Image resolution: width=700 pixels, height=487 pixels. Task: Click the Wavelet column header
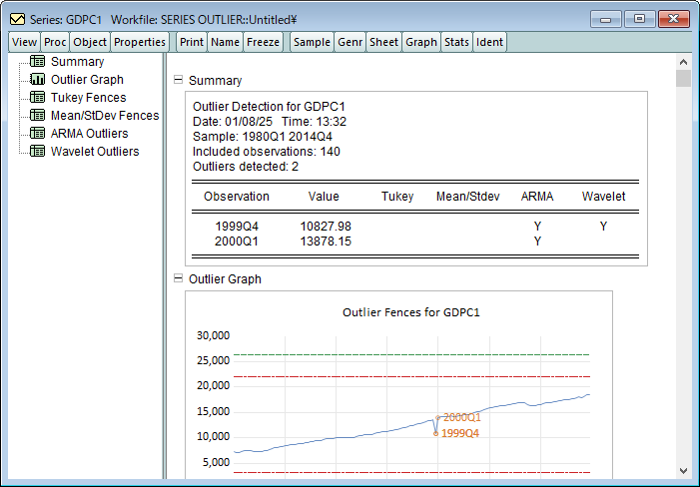tap(603, 197)
